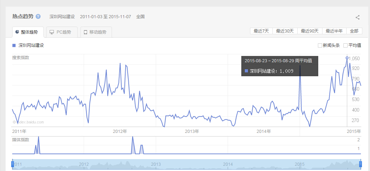Click the blue legend square for 深圳网站建设

point(14,45)
